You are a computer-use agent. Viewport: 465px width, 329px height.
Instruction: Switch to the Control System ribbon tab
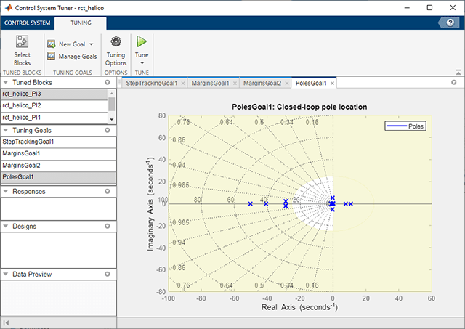click(x=27, y=23)
